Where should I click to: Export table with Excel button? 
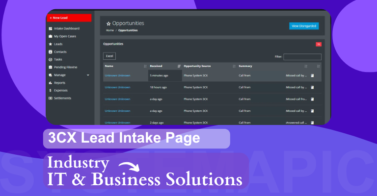[x=109, y=56]
